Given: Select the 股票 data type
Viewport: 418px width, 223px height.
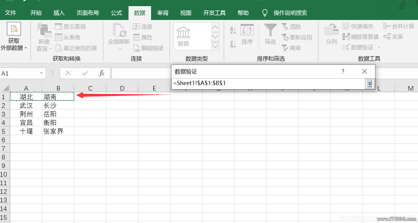Looking at the screenshot, I should [183, 36].
